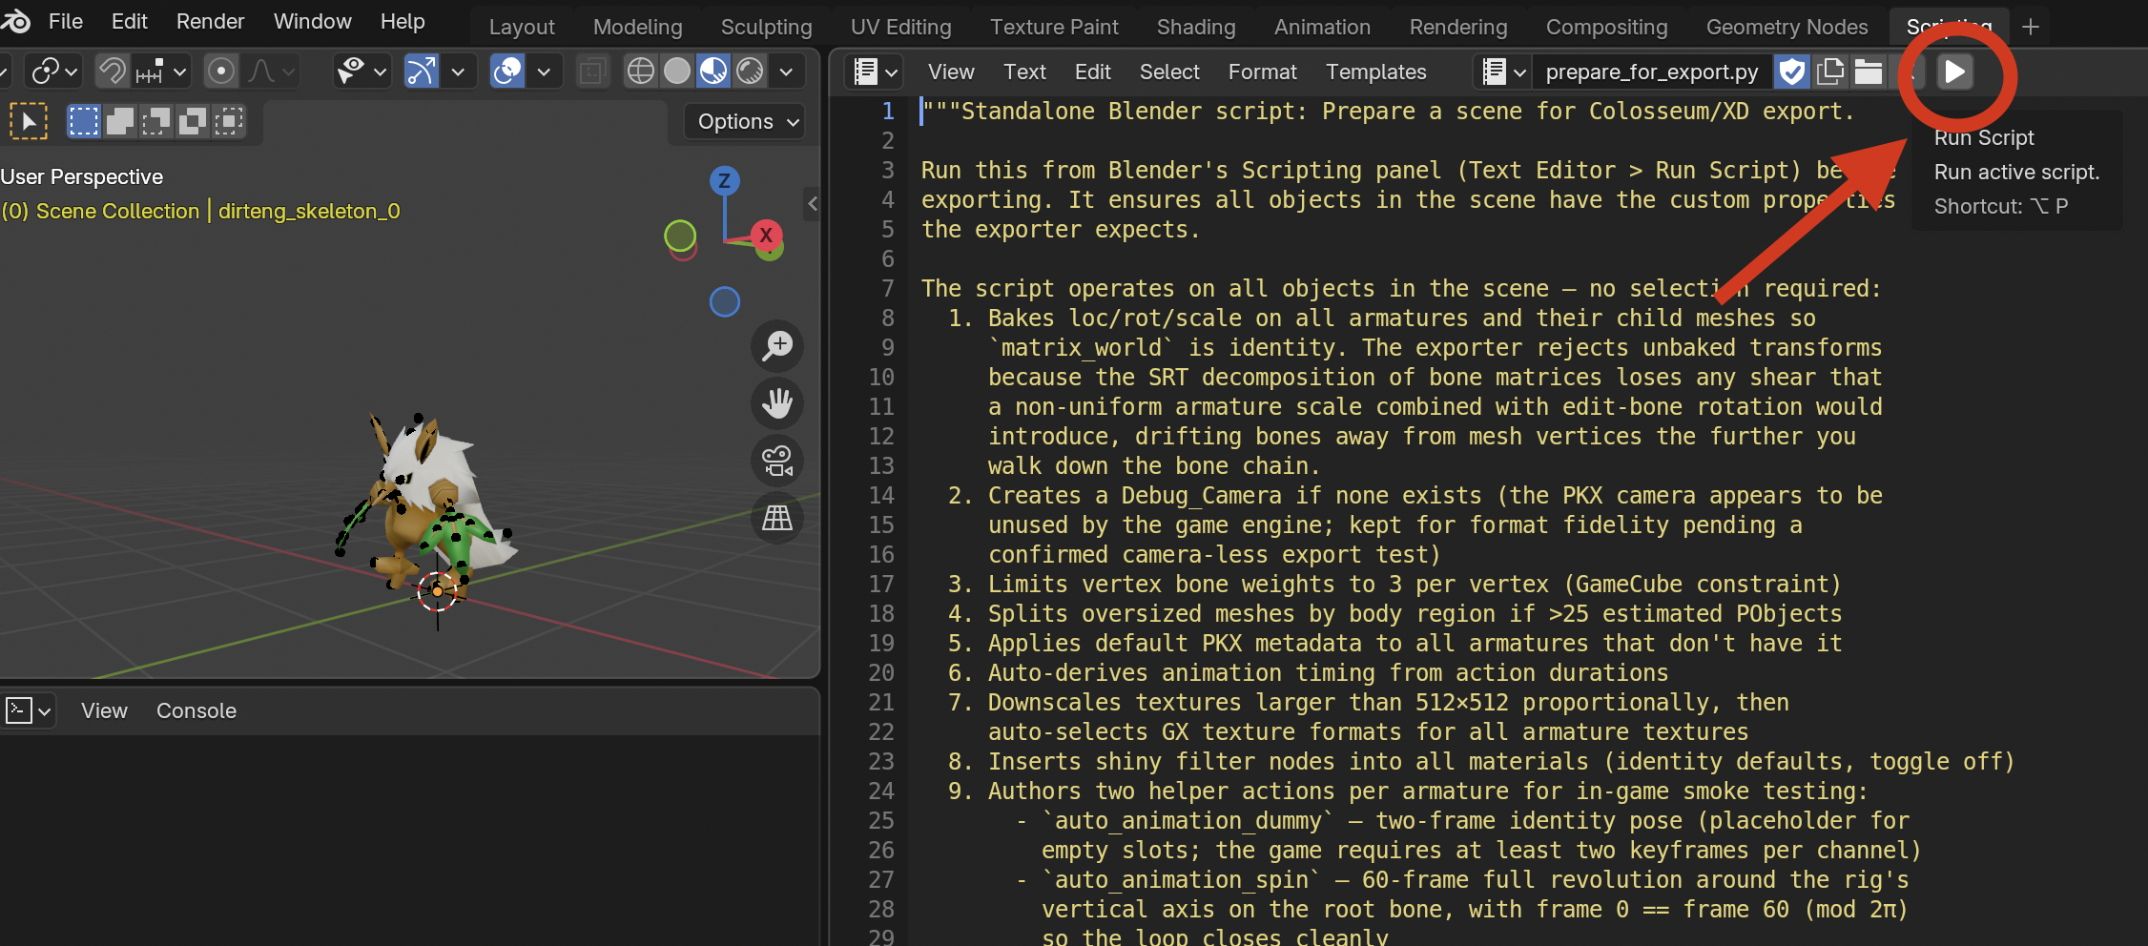
Task: Select the Select Box tool icon
Action: (29, 121)
